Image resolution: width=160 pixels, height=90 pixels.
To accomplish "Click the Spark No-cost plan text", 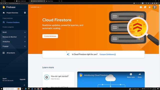I will point(8,79).
